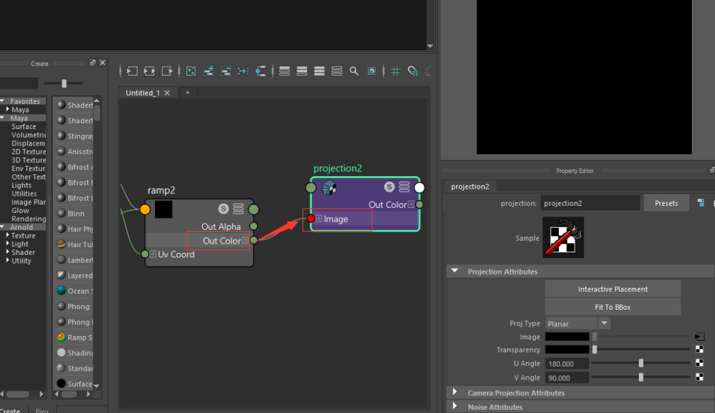This screenshot has width=715, height=413.
Task: Open the Proj Type Planar dropdown
Action: point(578,323)
